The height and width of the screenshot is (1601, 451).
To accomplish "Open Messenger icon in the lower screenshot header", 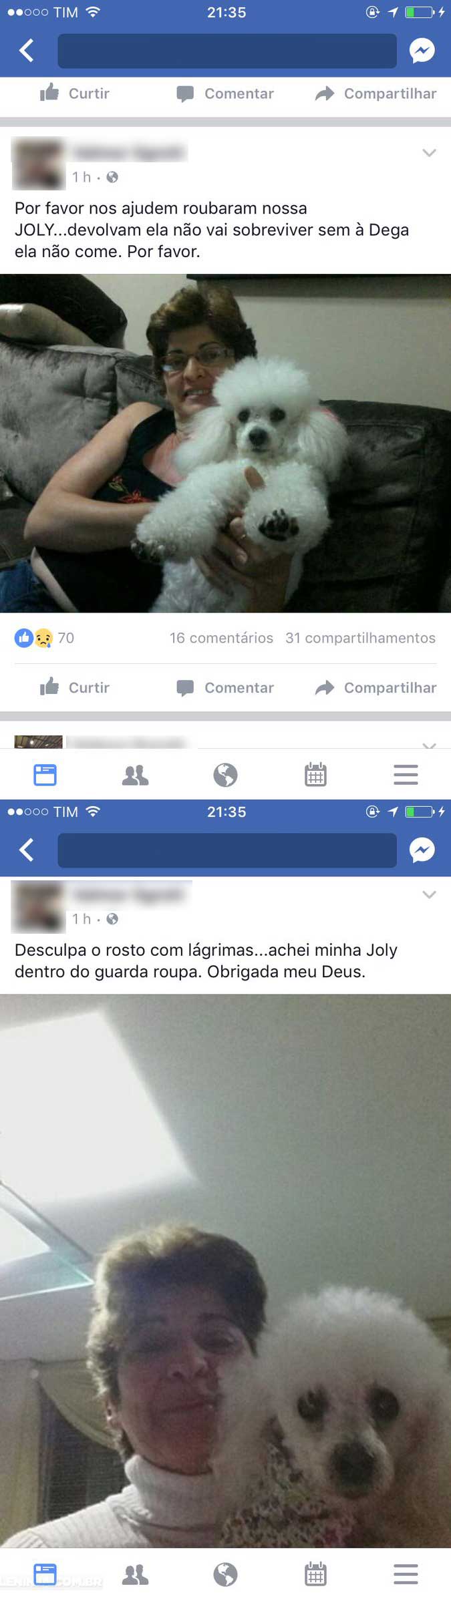I will (x=422, y=850).
